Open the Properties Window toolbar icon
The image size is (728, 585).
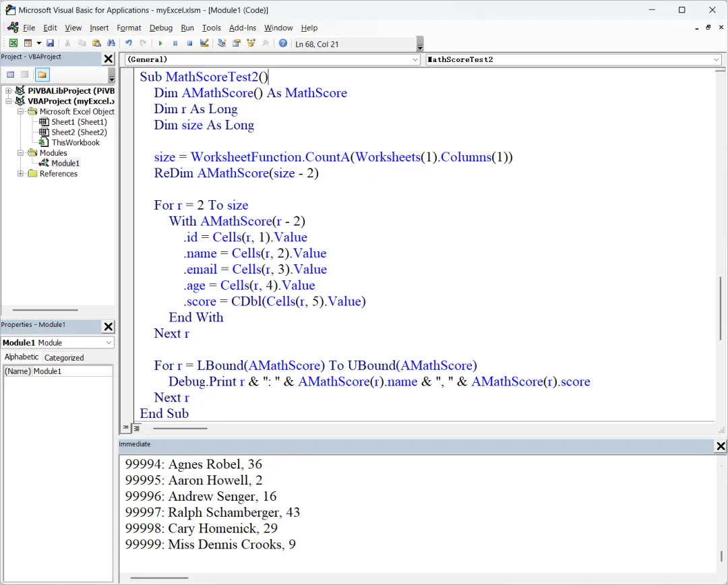pos(237,43)
